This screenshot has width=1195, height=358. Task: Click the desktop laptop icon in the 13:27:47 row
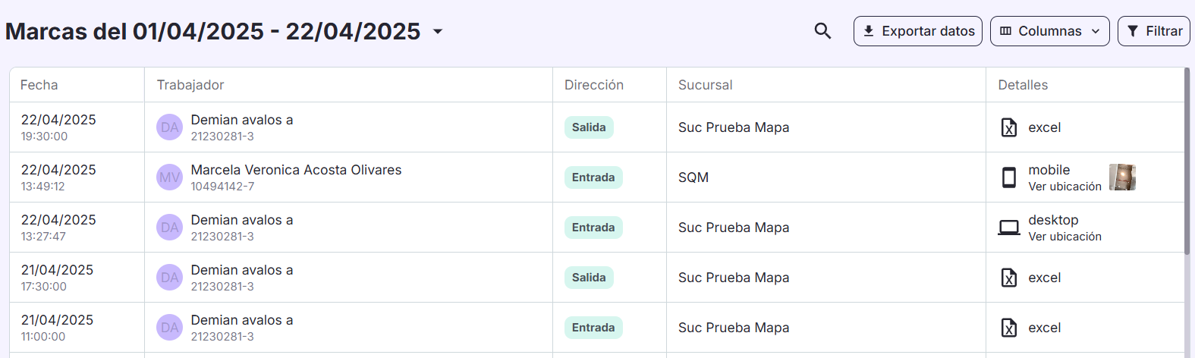[1009, 228]
